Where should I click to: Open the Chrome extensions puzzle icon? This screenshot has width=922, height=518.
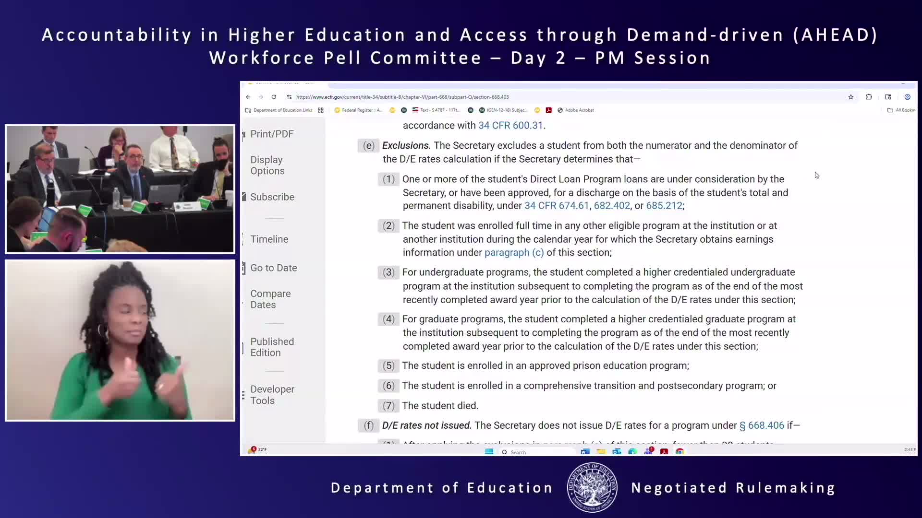pos(869,97)
